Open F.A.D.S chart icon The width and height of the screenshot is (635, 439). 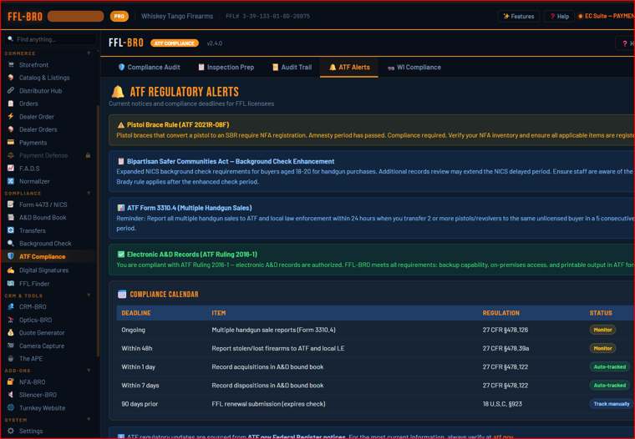[11, 169]
